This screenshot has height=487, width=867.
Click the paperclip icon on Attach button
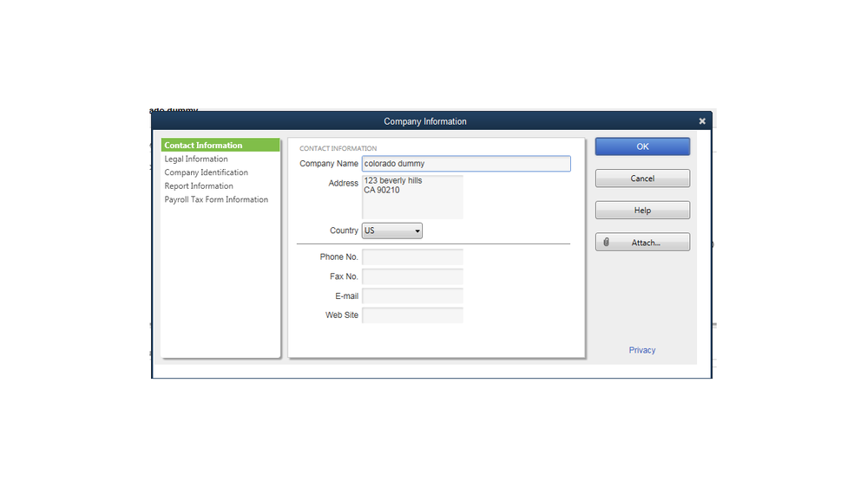pos(606,243)
